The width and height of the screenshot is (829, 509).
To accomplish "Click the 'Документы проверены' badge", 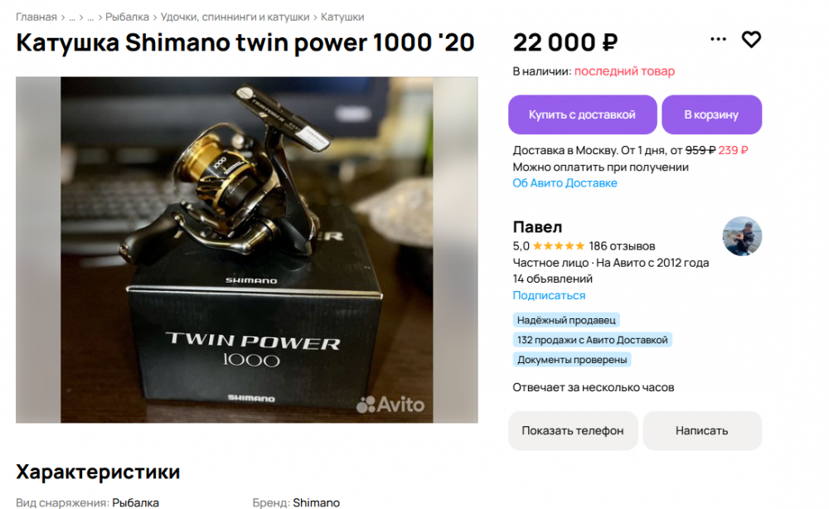I will point(572,360).
